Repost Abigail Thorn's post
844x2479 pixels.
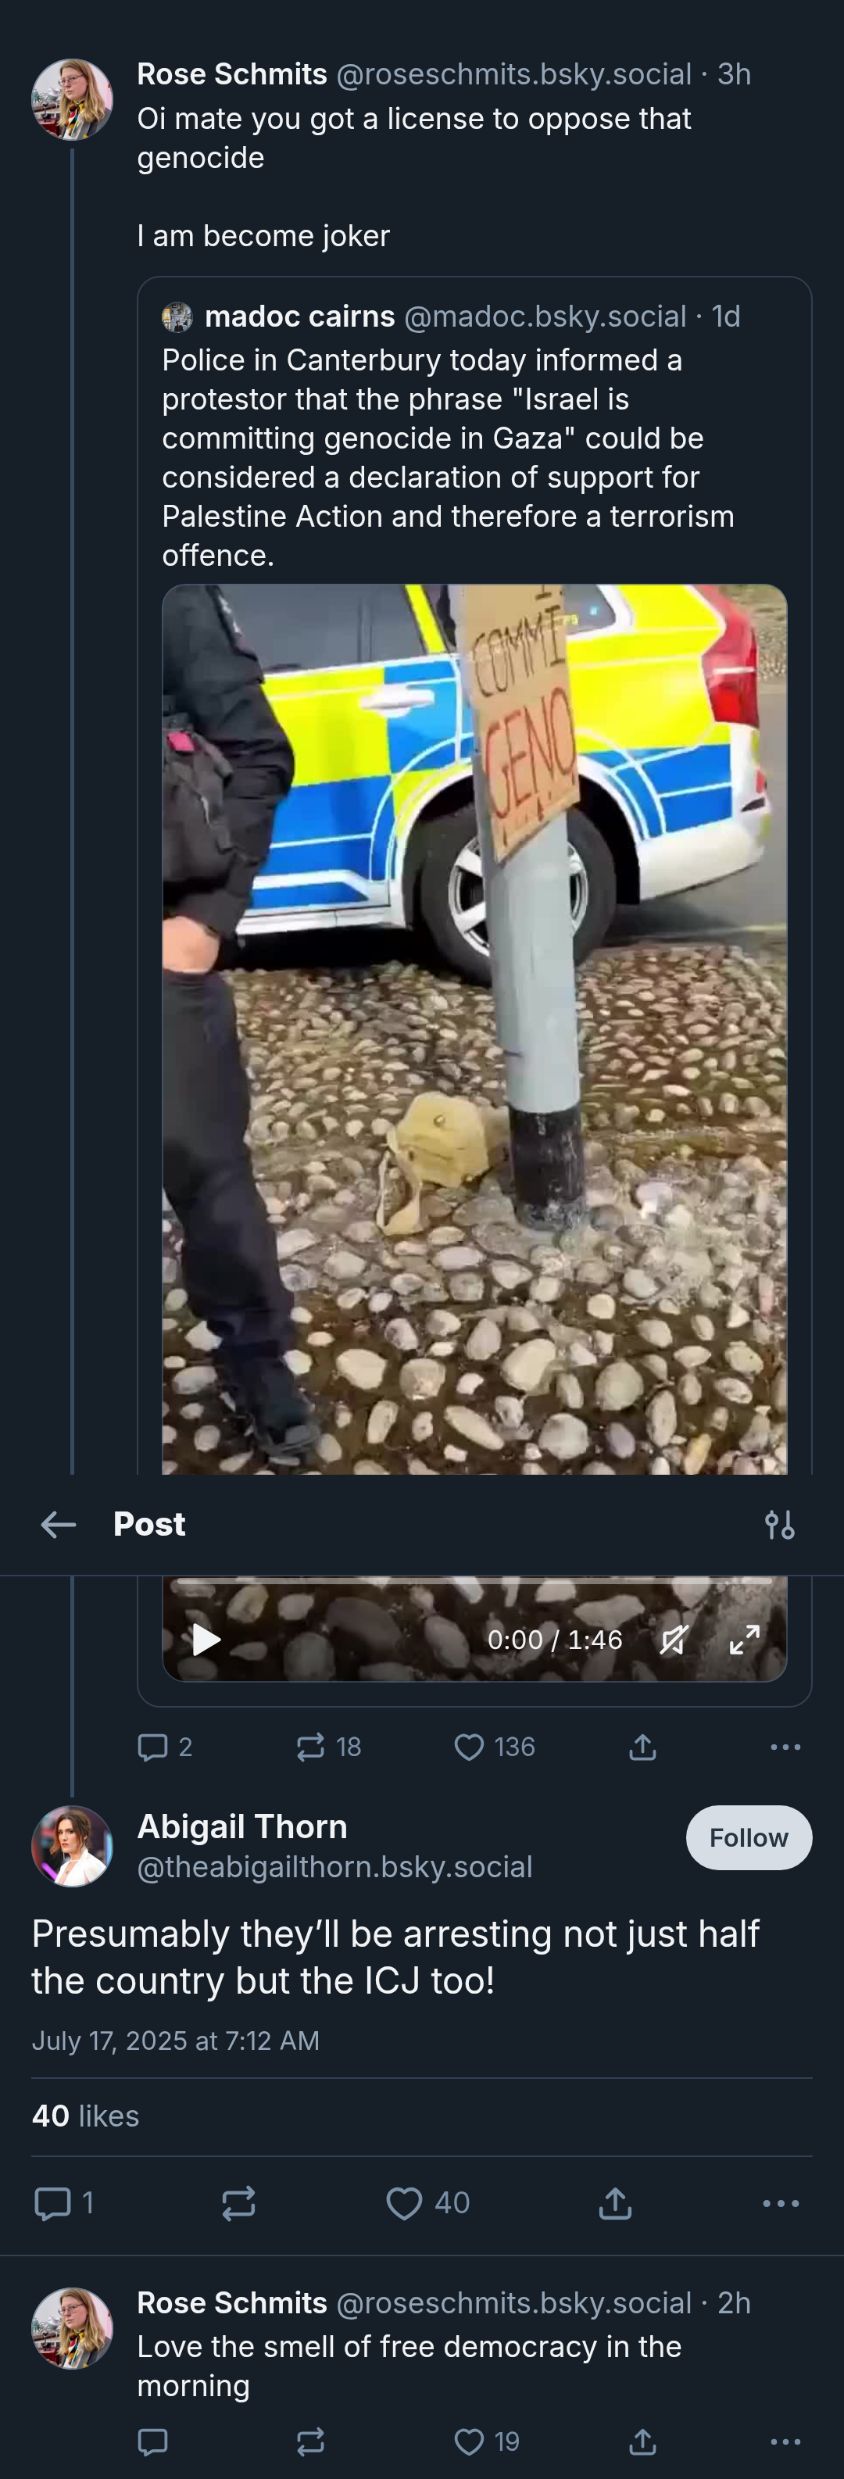[x=238, y=2203]
